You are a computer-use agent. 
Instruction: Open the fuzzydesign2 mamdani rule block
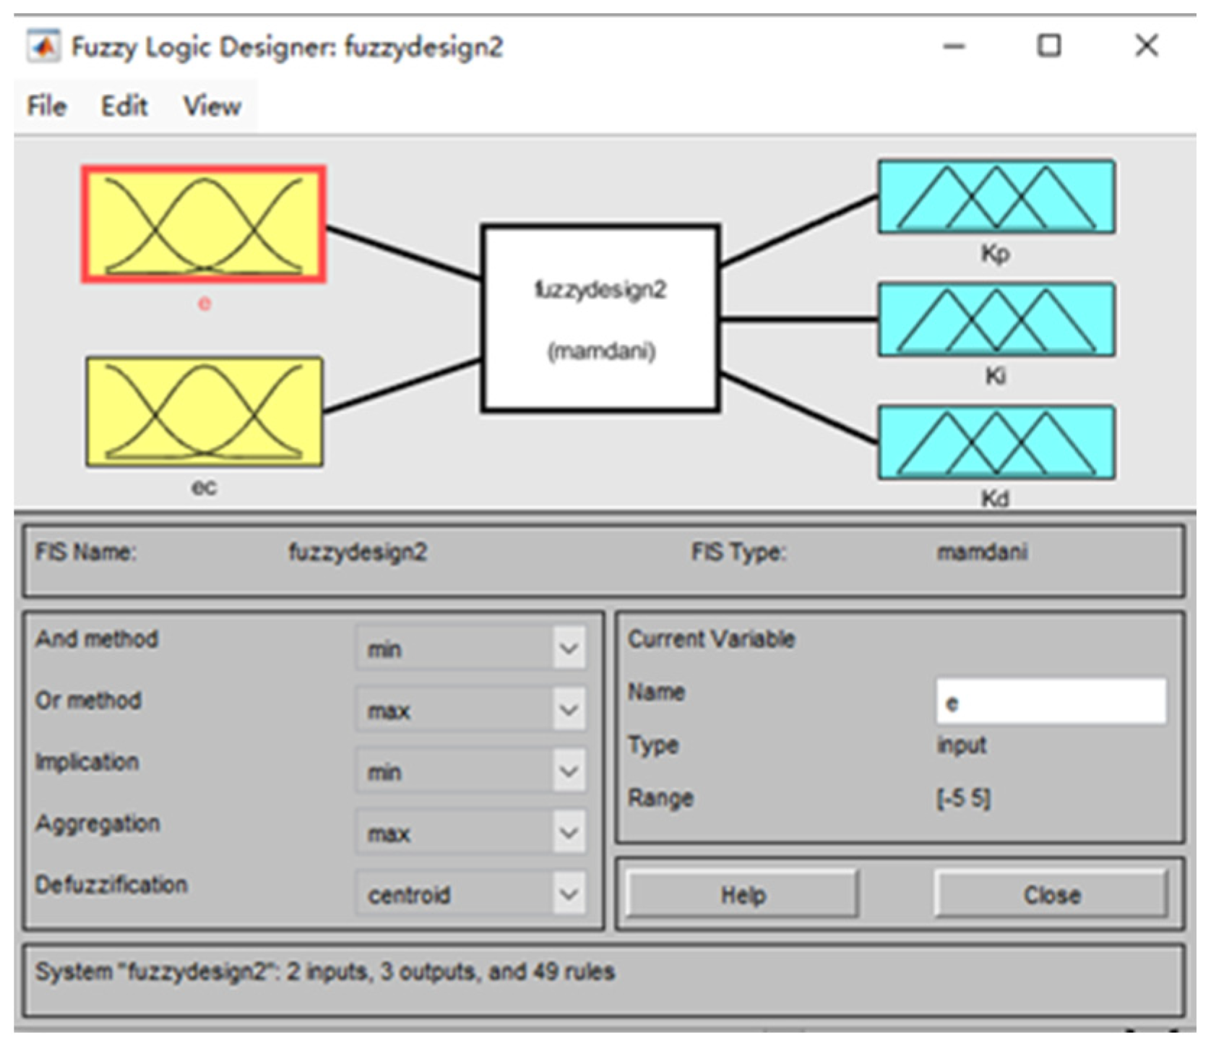(600, 319)
